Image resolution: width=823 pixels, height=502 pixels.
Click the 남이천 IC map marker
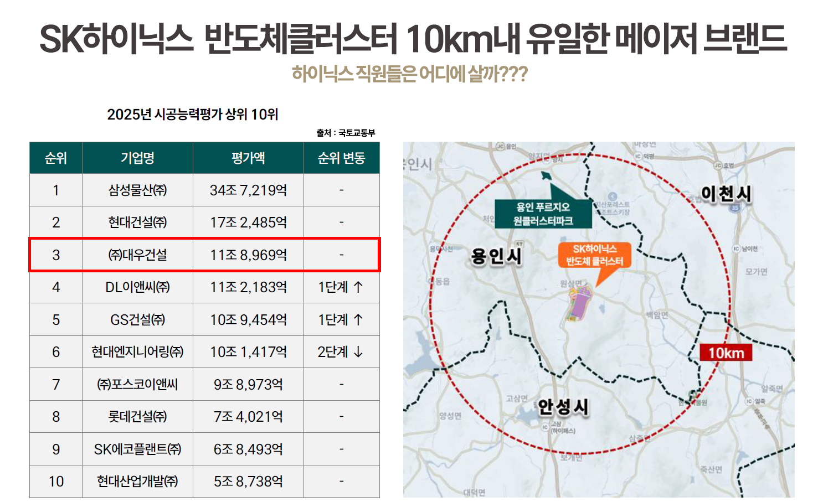[736, 249]
